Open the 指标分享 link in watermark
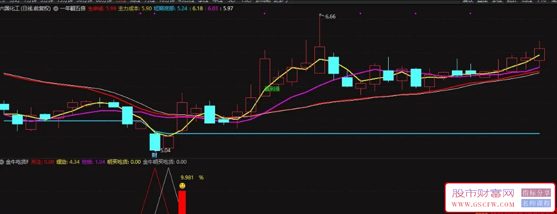557x214 pixels. [536, 193]
